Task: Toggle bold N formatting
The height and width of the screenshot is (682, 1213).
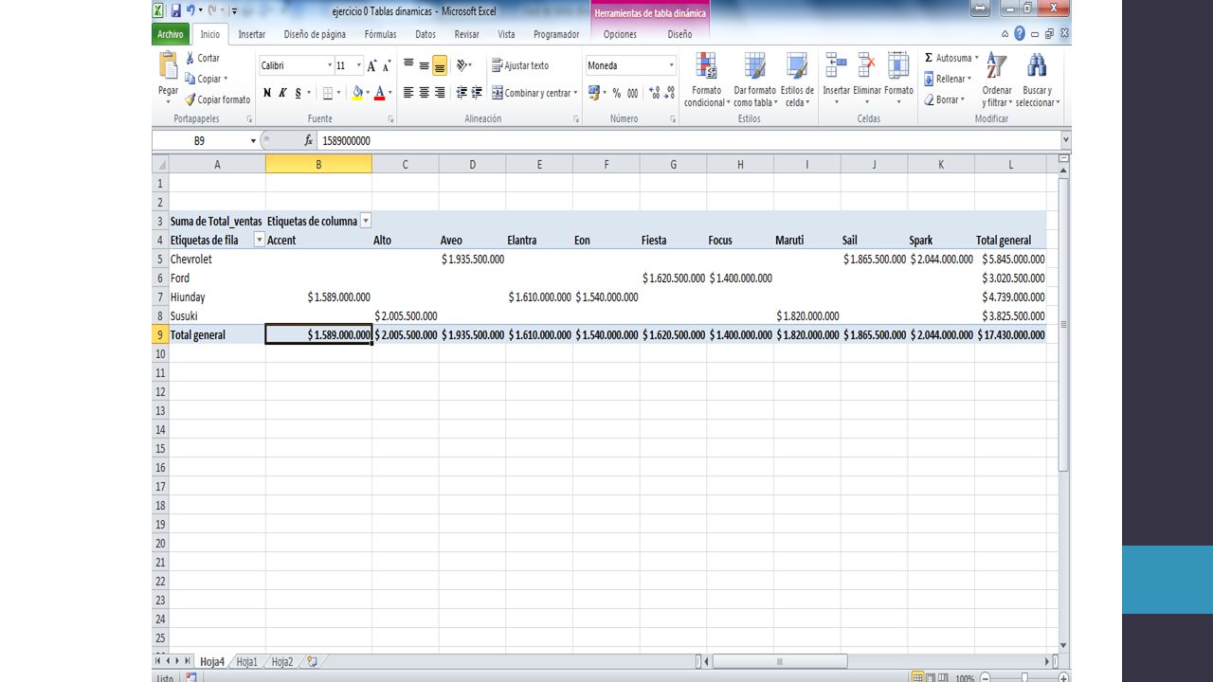Action: 268,93
